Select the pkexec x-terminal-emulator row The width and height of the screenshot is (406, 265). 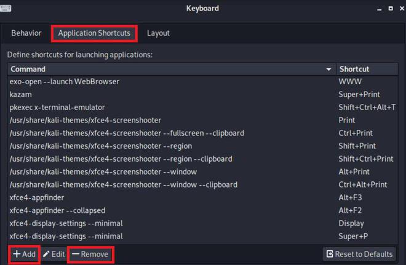point(202,108)
